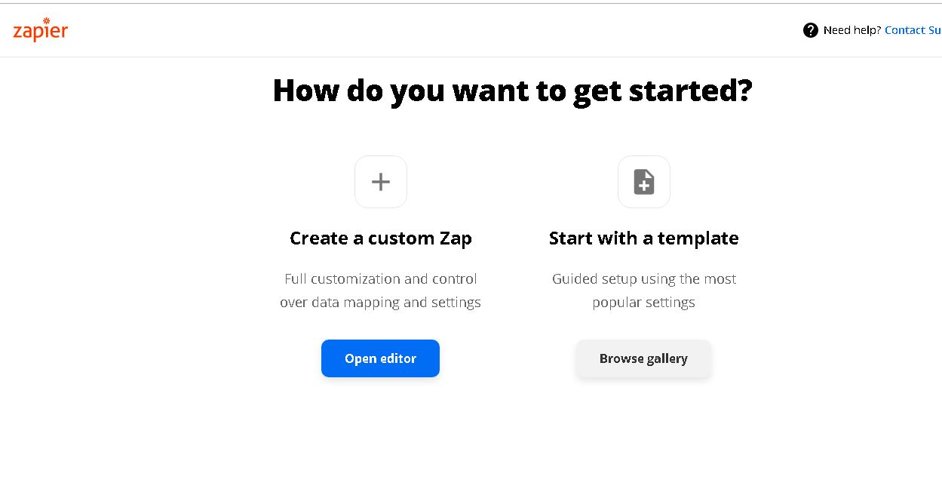Follow the Contact Support link
Screen dimensions: 942x495
coord(913,30)
